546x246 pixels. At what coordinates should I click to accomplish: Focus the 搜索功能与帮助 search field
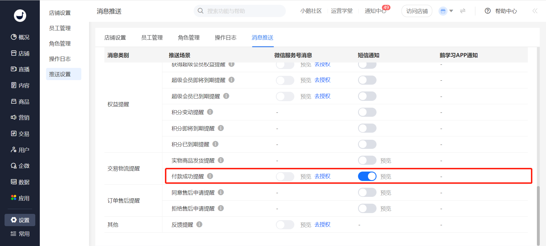point(240,11)
